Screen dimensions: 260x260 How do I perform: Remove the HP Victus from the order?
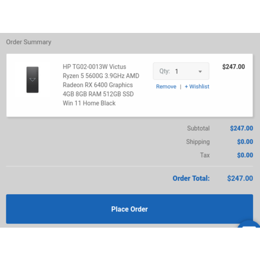pos(166,87)
